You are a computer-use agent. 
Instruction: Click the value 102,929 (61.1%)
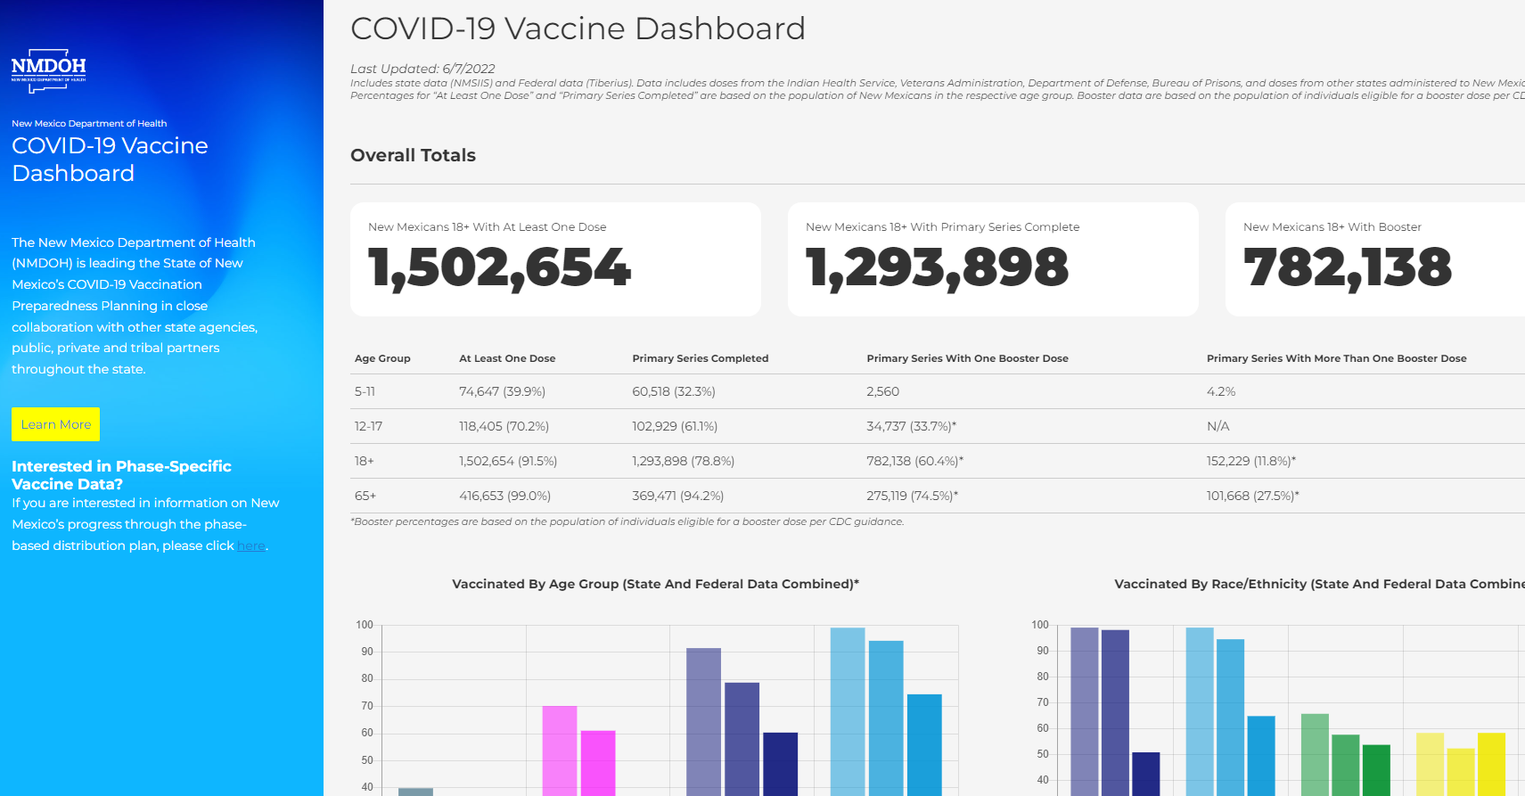click(675, 426)
